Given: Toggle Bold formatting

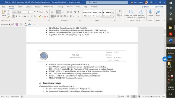Looking at the screenshot, I should tap(13, 16).
